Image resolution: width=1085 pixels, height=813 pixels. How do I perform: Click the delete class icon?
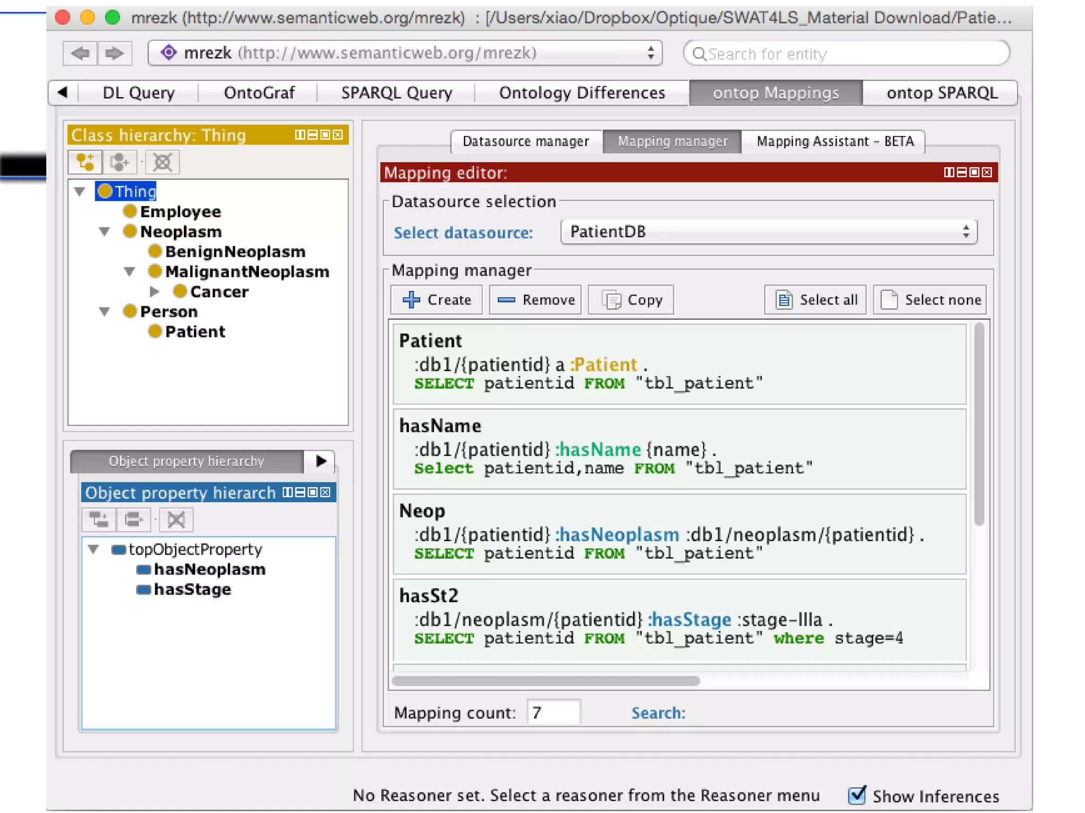162,162
